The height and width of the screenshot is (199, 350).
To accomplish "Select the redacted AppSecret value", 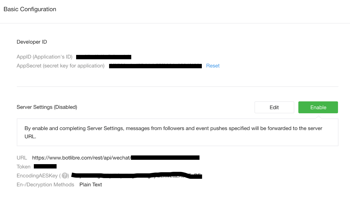I will tap(155, 66).
